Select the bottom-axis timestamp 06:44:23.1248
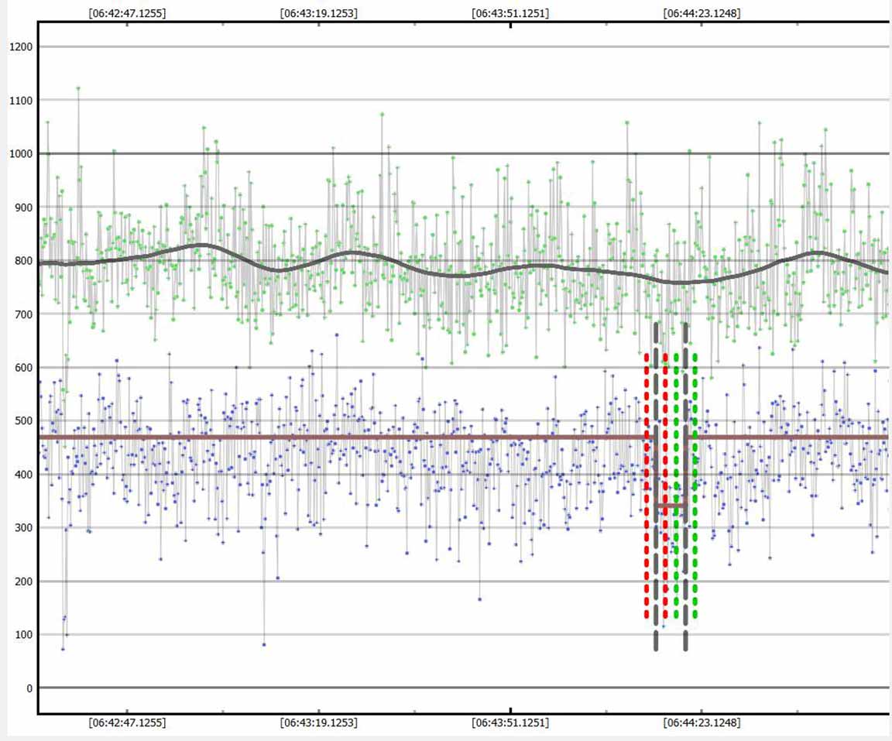 click(x=702, y=723)
